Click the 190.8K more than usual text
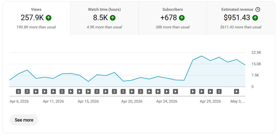The height and width of the screenshot is (136, 276). coord(36,27)
